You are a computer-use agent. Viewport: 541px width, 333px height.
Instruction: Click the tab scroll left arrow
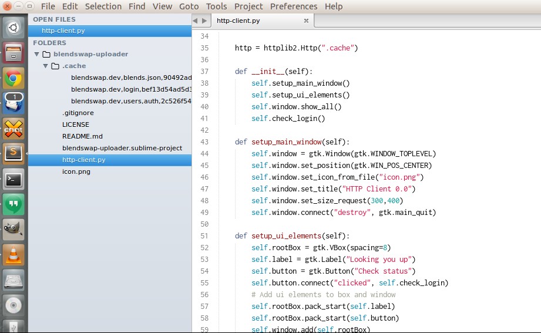pyautogui.click(x=196, y=21)
